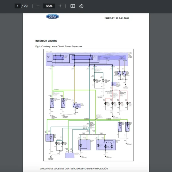Click the green vertical wire at diagram left
Image resolution: width=172 pixels, height=172 pixels.
click(x=52, y=79)
